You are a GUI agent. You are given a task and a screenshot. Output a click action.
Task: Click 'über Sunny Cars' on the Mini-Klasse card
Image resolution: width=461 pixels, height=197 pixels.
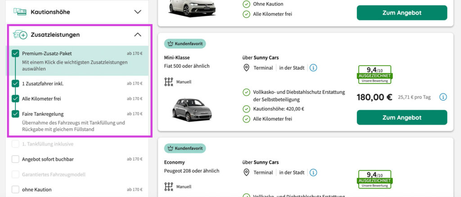click(261, 58)
